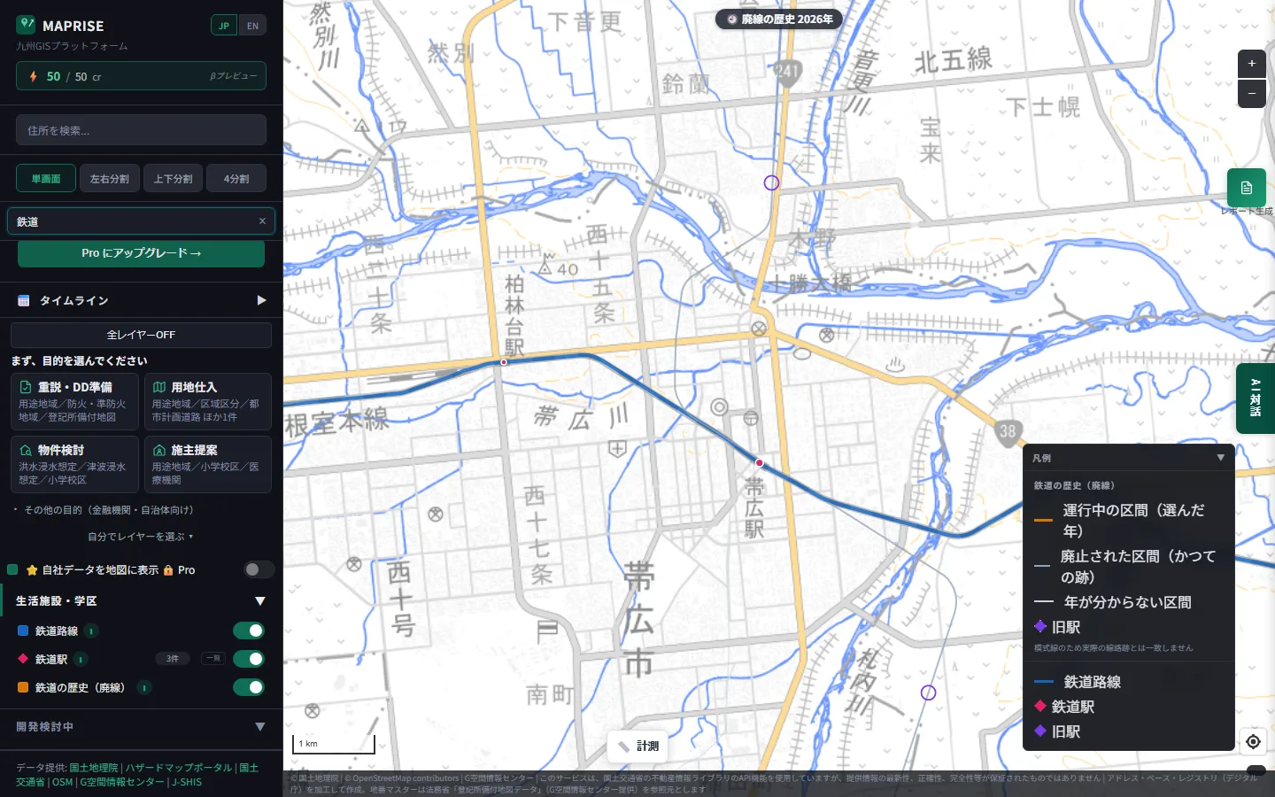The width and height of the screenshot is (1275, 797).
Task: Open info for 鉄道路線 layer
Action: point(91,631)
